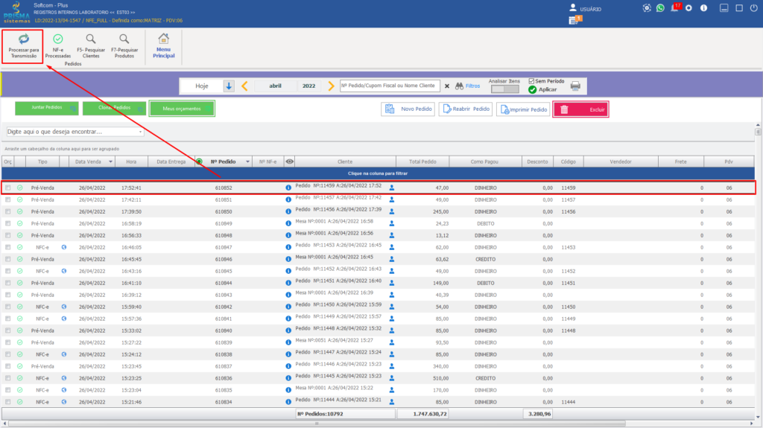Expand the Hoje period dropdown arrow

click(x=229, y=86)
